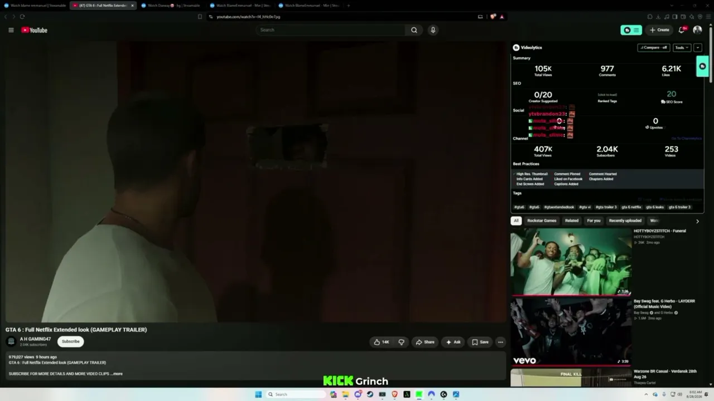Focus the YouTube search field
Image resolution: width=714 pixels, height=401 pixels.
pyautogui.click(x=331, y=30)
